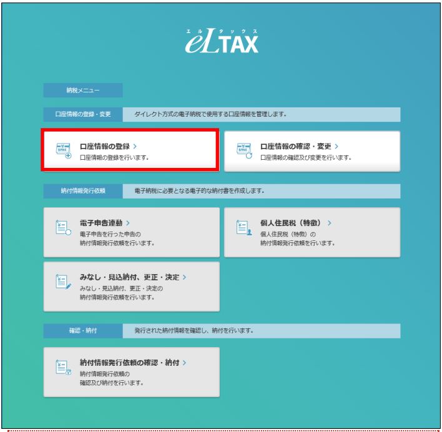
Task: Open 電子申告連動 card title
Action: point(101,223)
